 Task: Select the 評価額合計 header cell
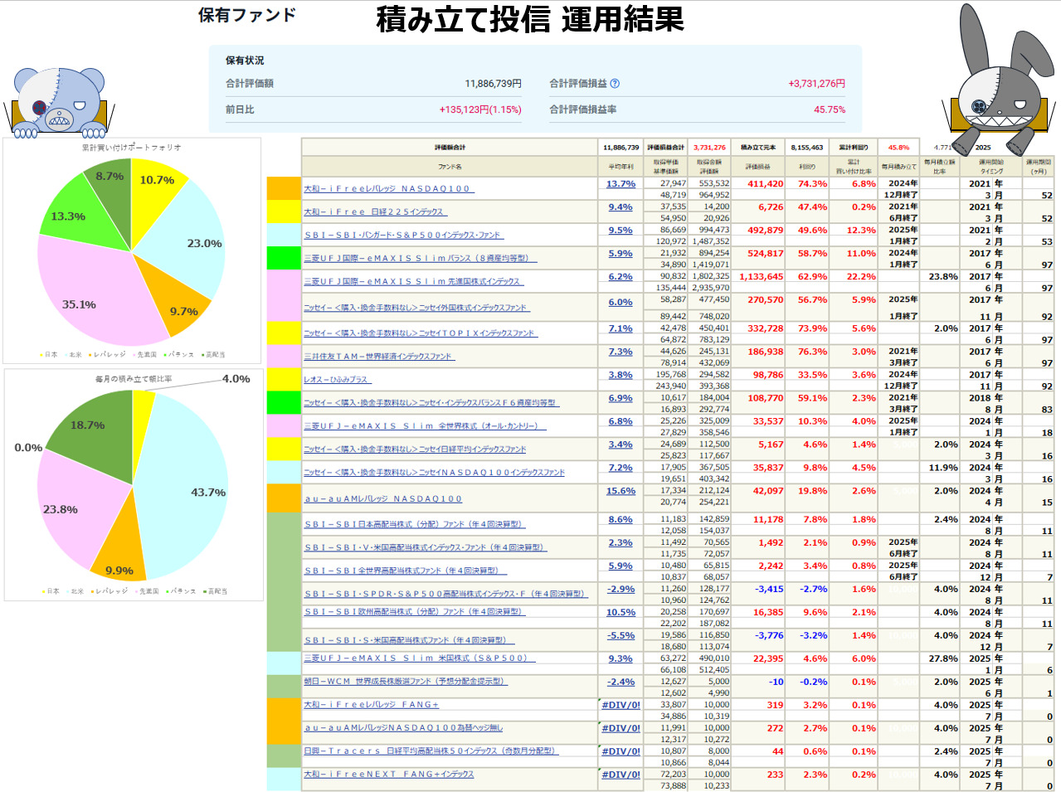pos(450,148)
